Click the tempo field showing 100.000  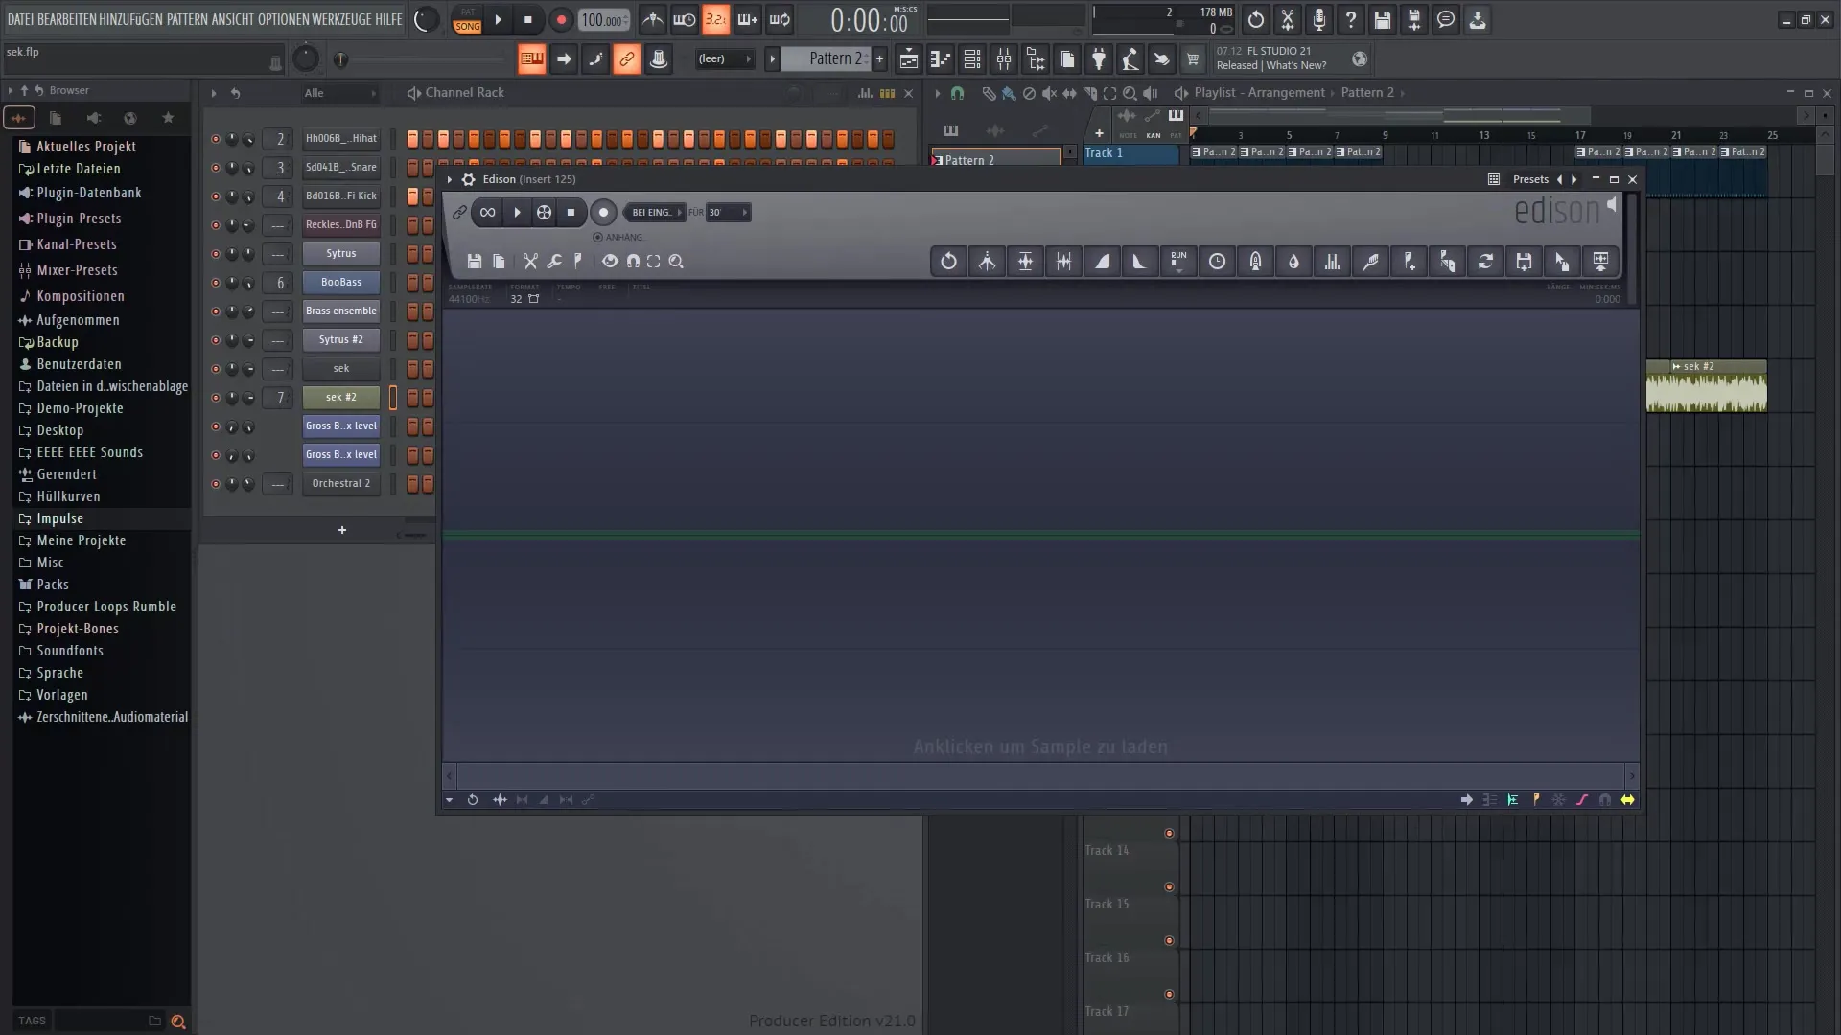click(x=604, y=20)
